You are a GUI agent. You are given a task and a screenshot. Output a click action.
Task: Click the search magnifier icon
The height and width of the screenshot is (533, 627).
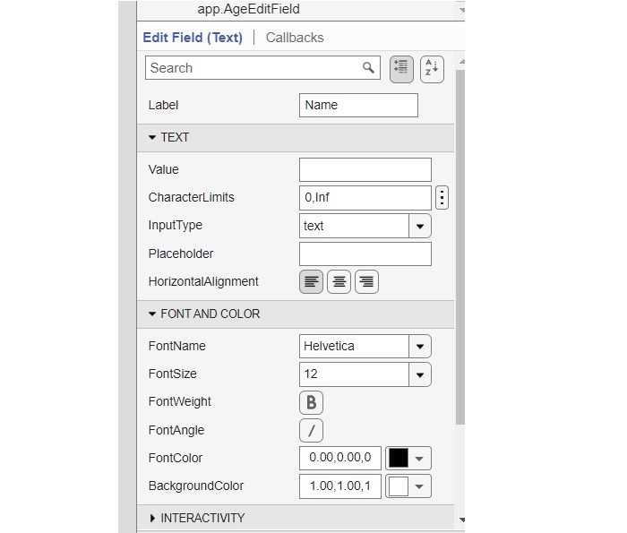pyautogui.click(x=368, y=68)
